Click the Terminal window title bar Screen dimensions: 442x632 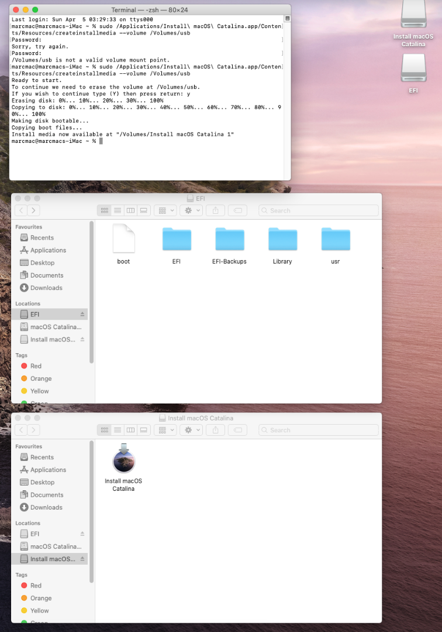150,10
